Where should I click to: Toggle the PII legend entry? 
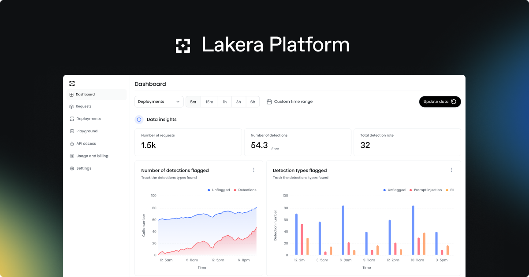(x=450, y=190)
